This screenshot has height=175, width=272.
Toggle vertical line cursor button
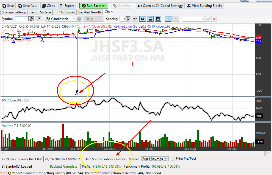pos(168,19)
